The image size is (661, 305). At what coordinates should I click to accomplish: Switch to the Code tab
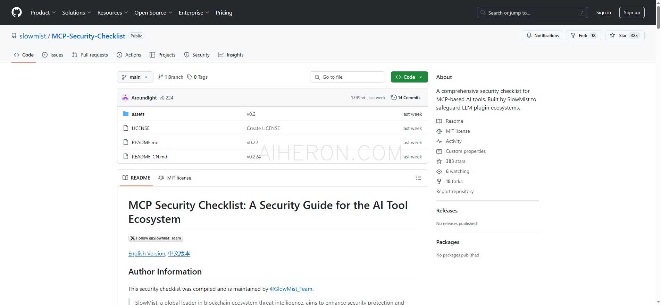pos(24,55)
